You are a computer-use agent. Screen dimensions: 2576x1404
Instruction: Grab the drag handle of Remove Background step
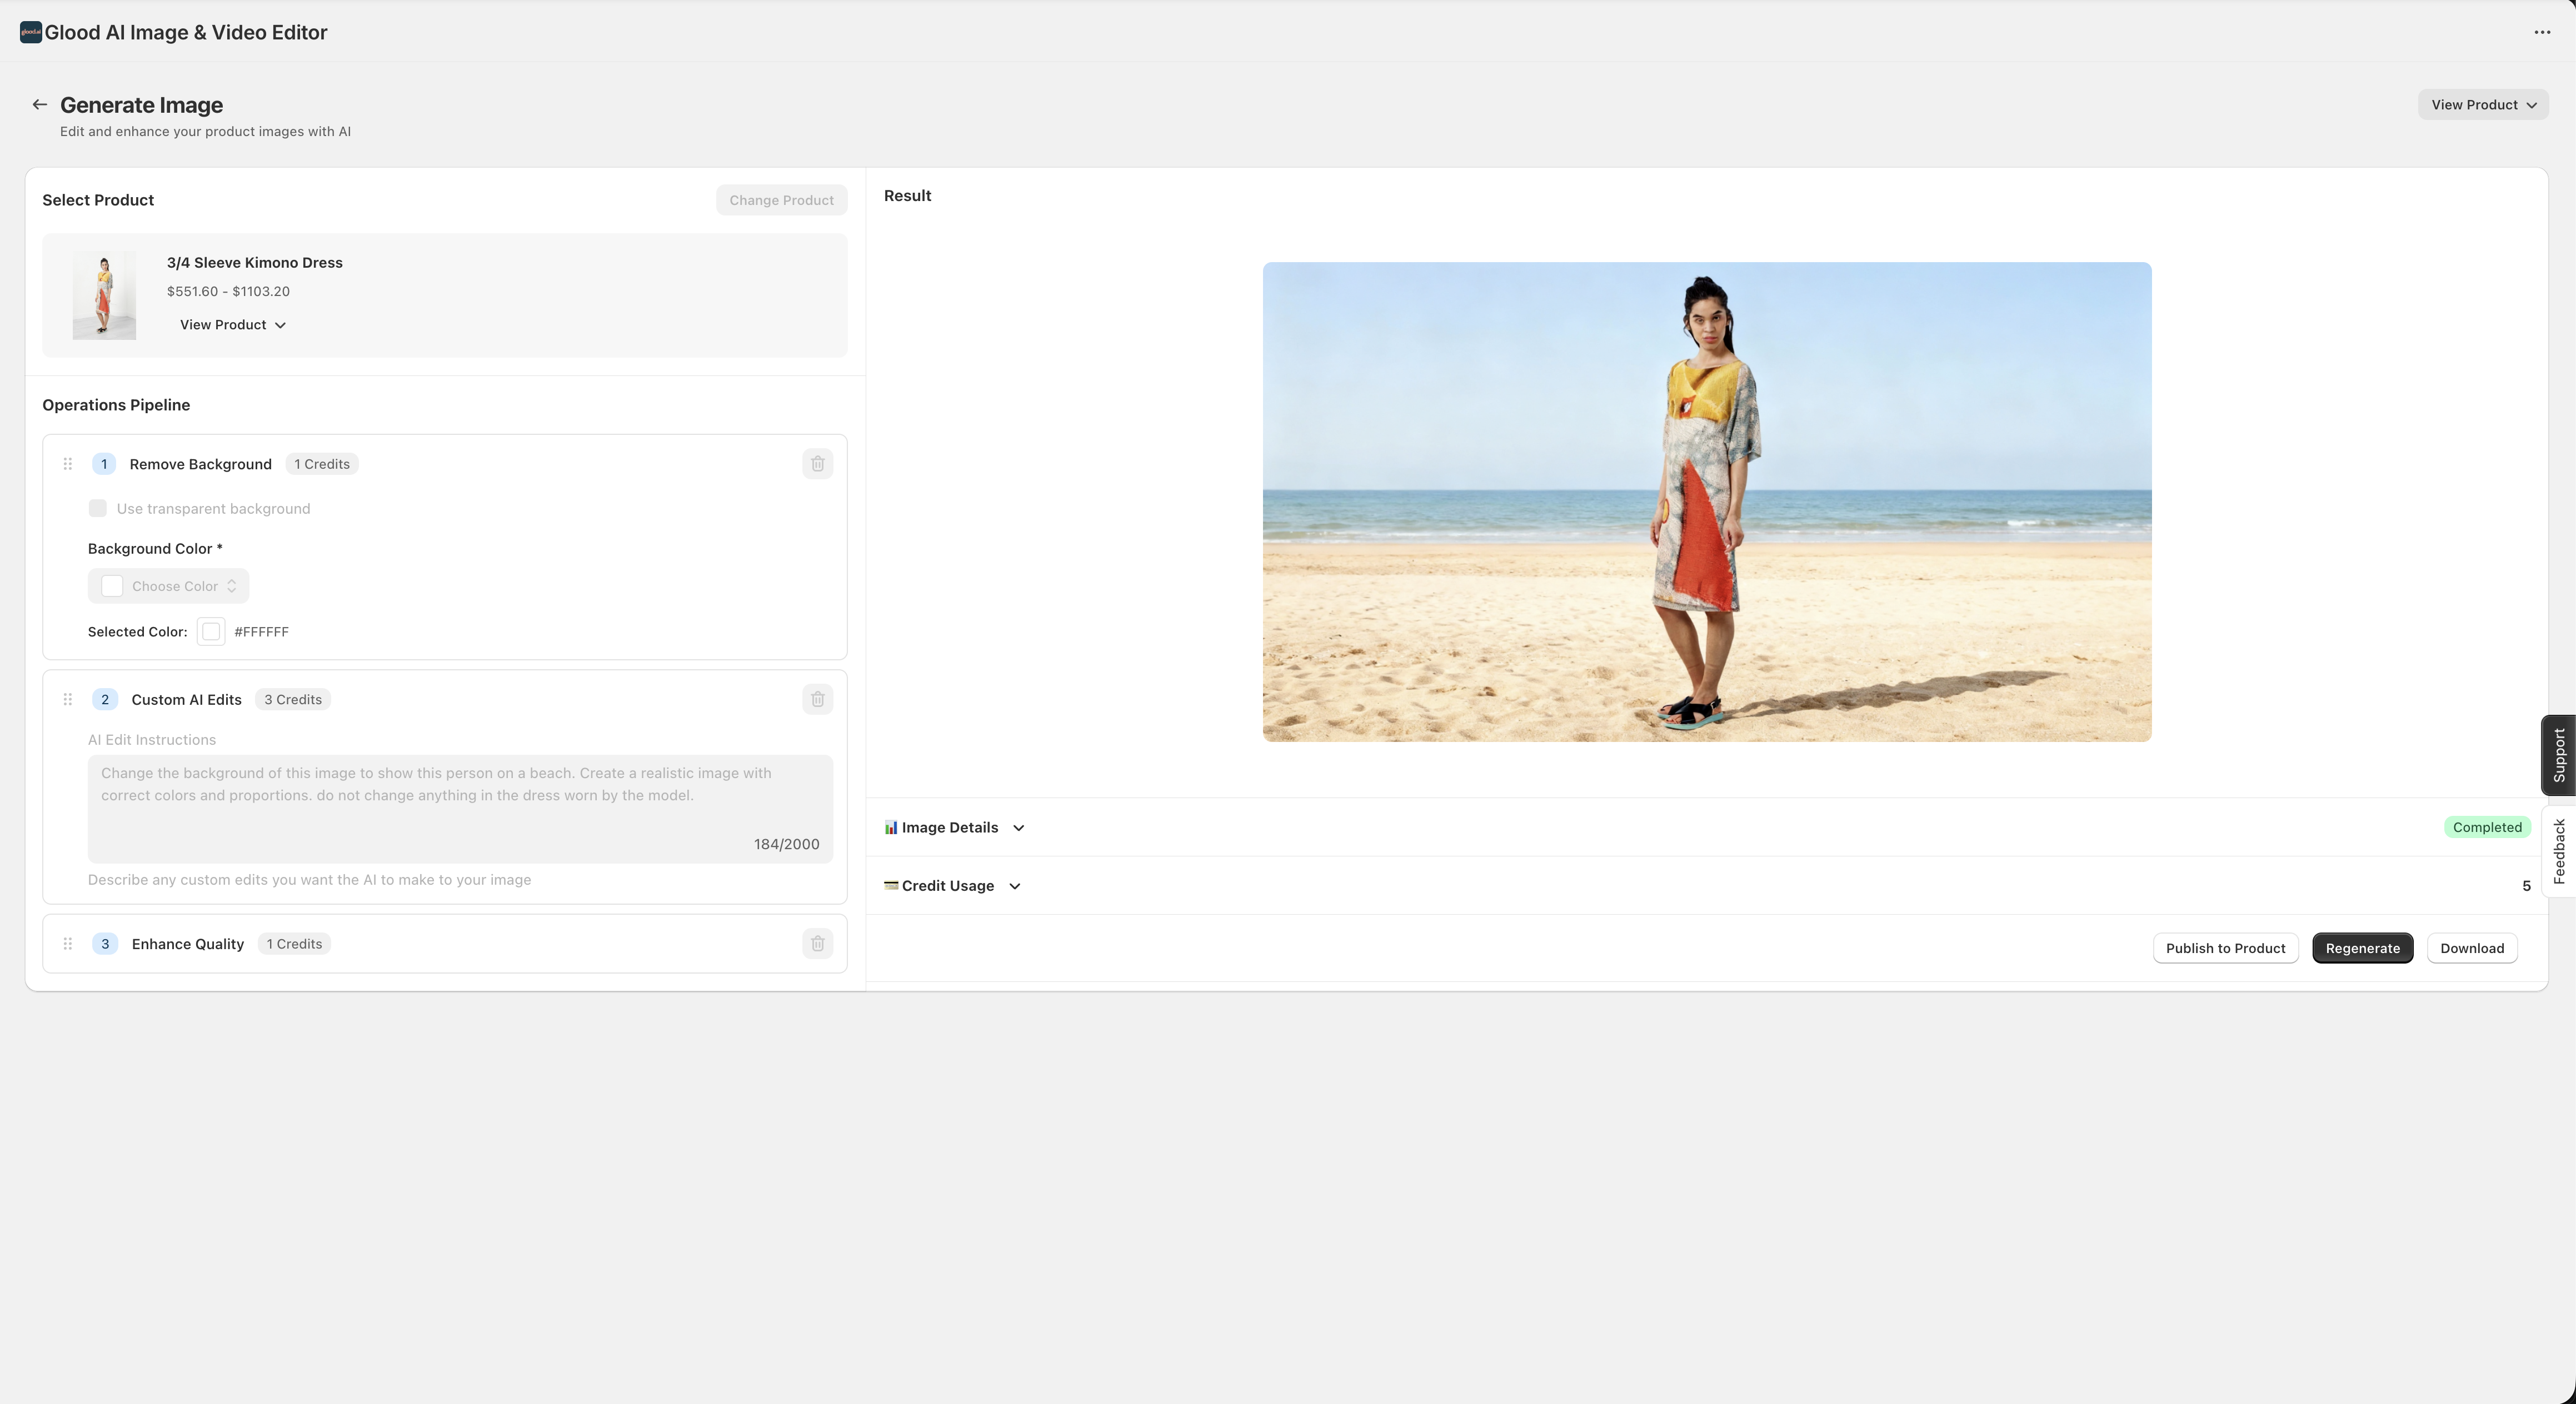[68, 464]
